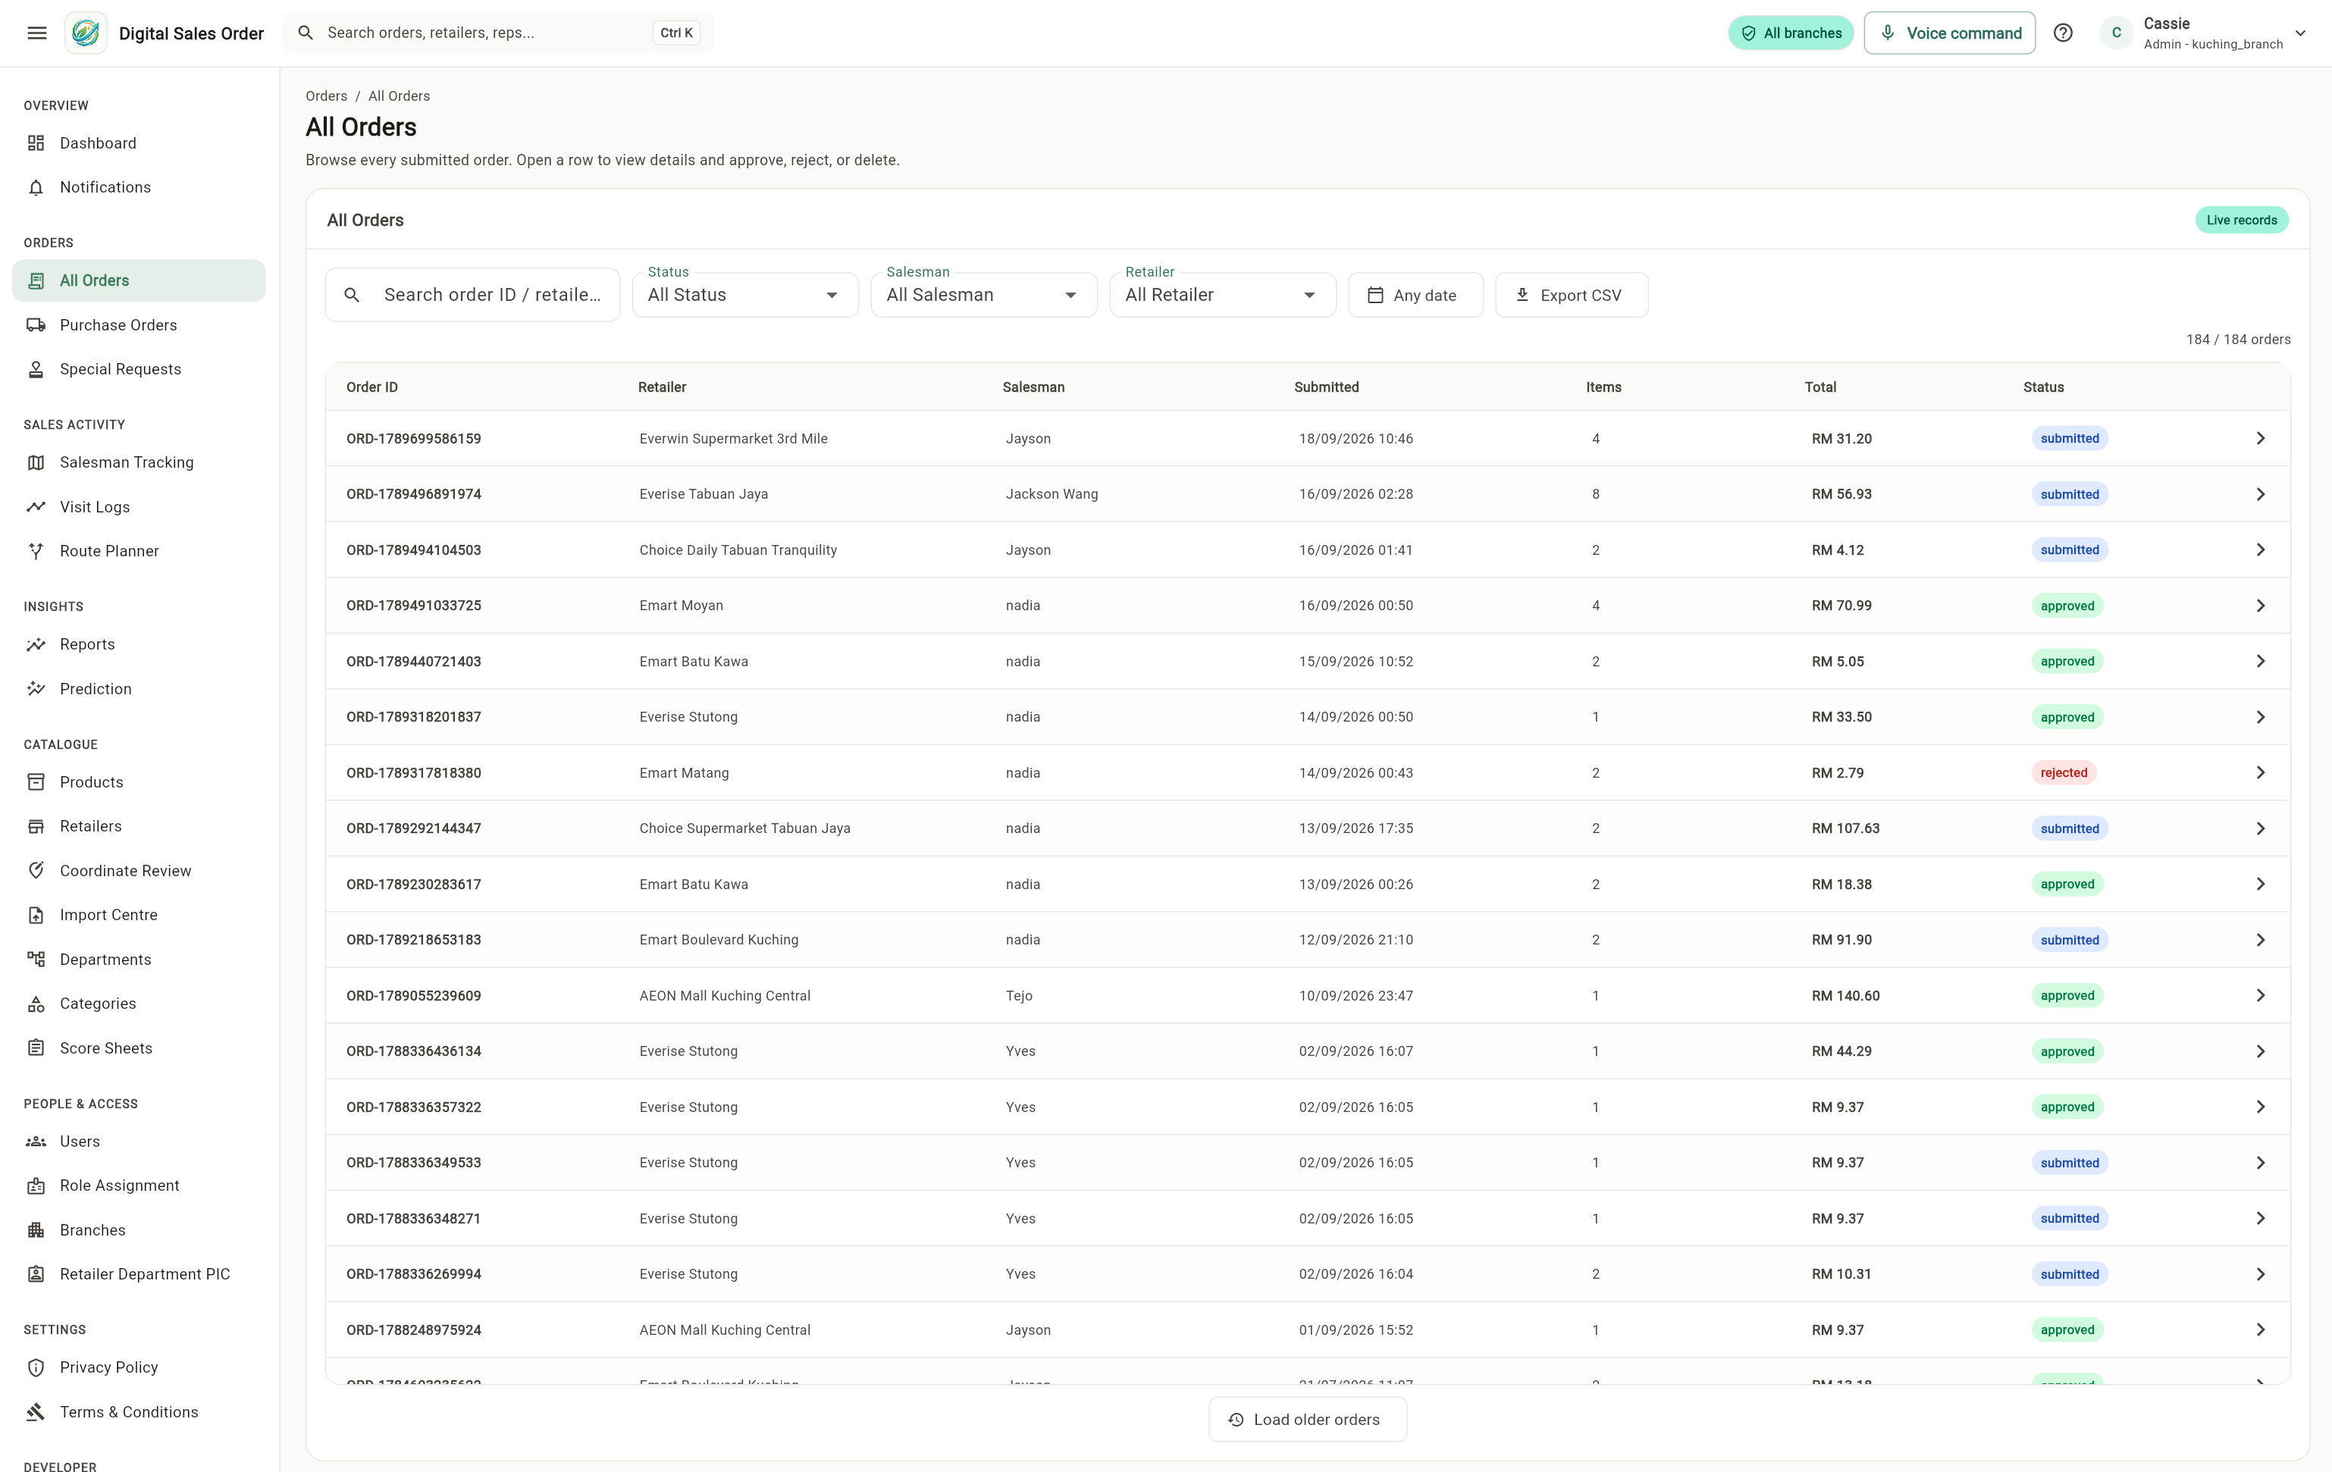
Task: Open Purchase Orders section
Action: pos(139,324)
